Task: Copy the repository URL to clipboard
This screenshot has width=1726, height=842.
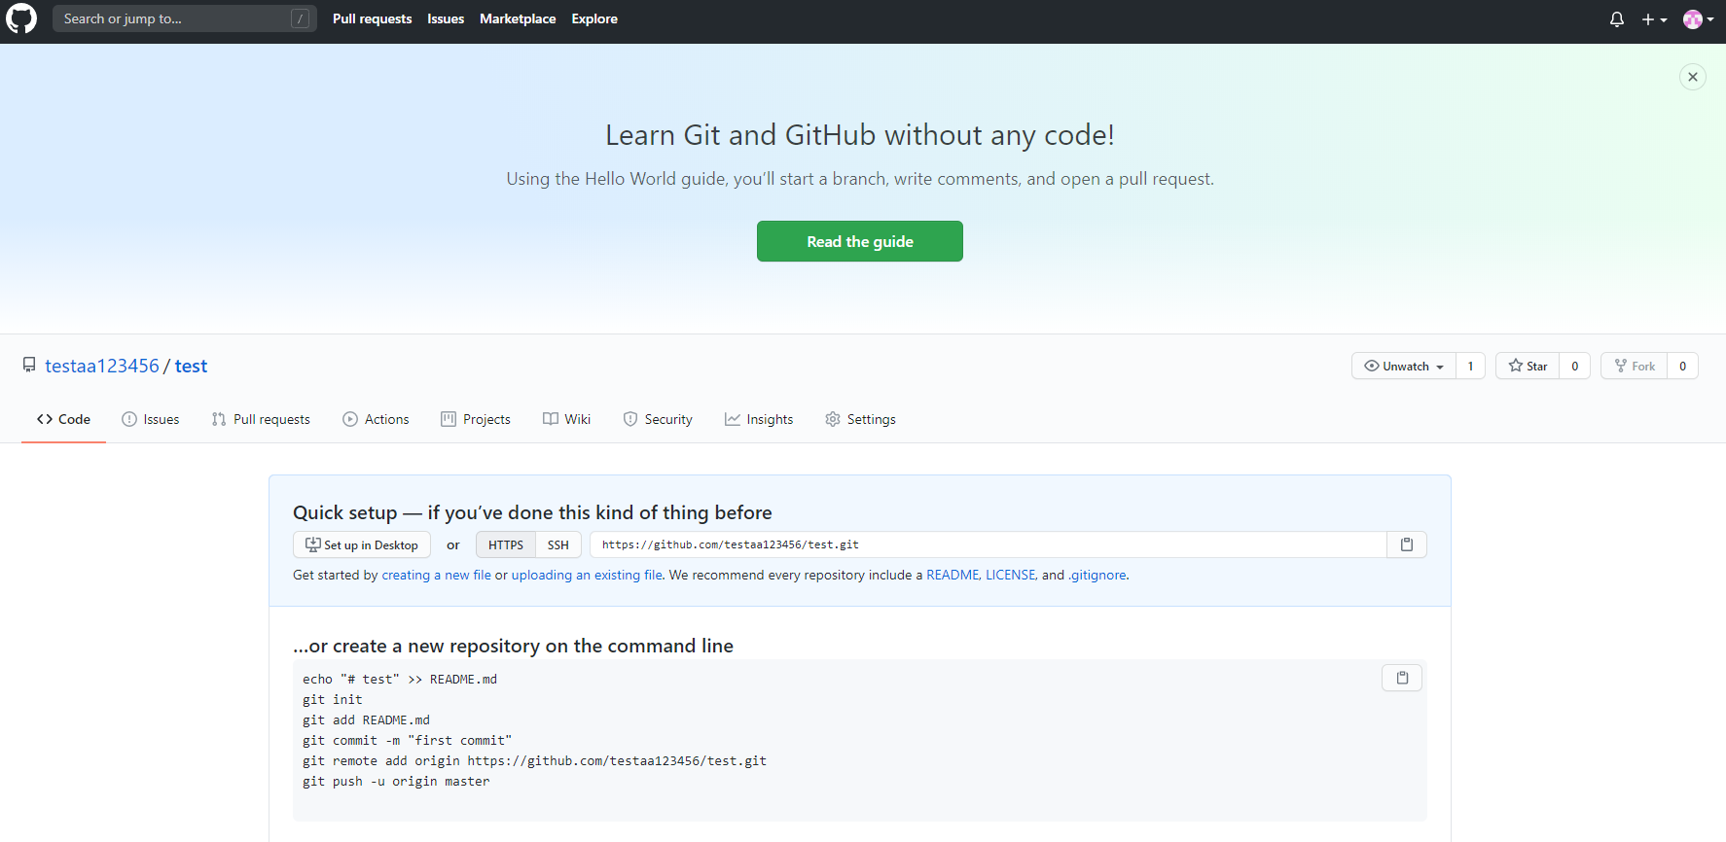Action: pyautogui.click(x=1407, y=544)
